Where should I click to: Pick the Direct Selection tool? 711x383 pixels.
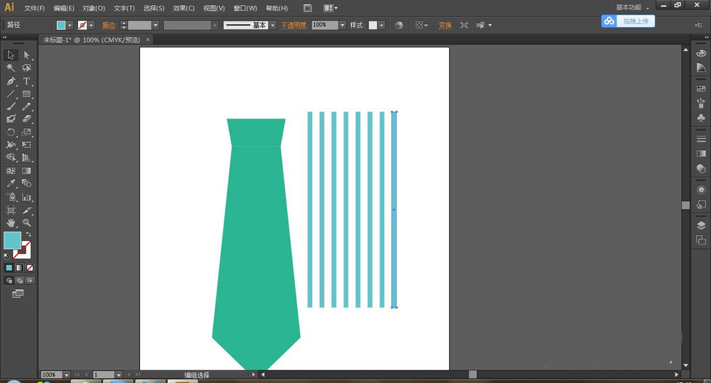click(26, 55)
